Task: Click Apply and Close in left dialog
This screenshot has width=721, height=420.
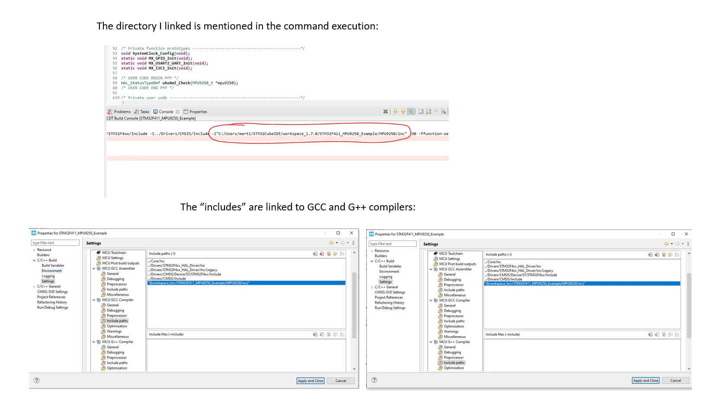Action: click(x=311, y=381)
